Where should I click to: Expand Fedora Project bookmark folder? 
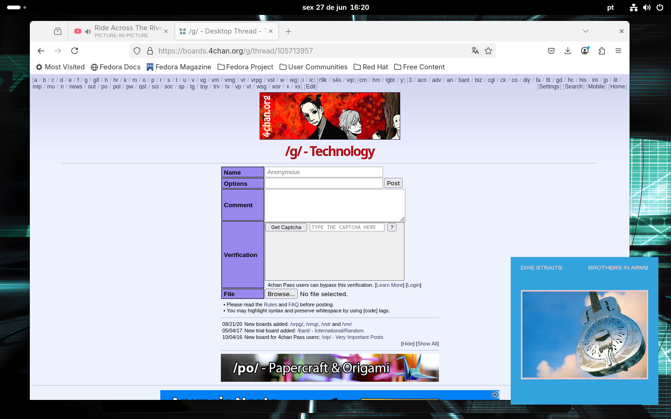click(x=246, y=67)
